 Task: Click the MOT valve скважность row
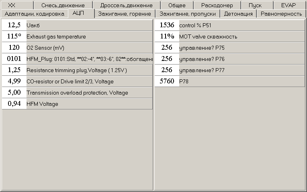click(230, 36)
